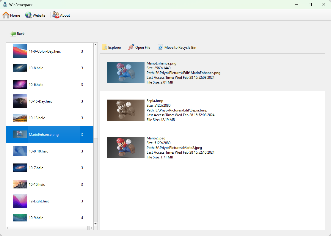Screen dimensions: 331x236
Task: Click the green Back arrow icon
Action: (13, 34)
